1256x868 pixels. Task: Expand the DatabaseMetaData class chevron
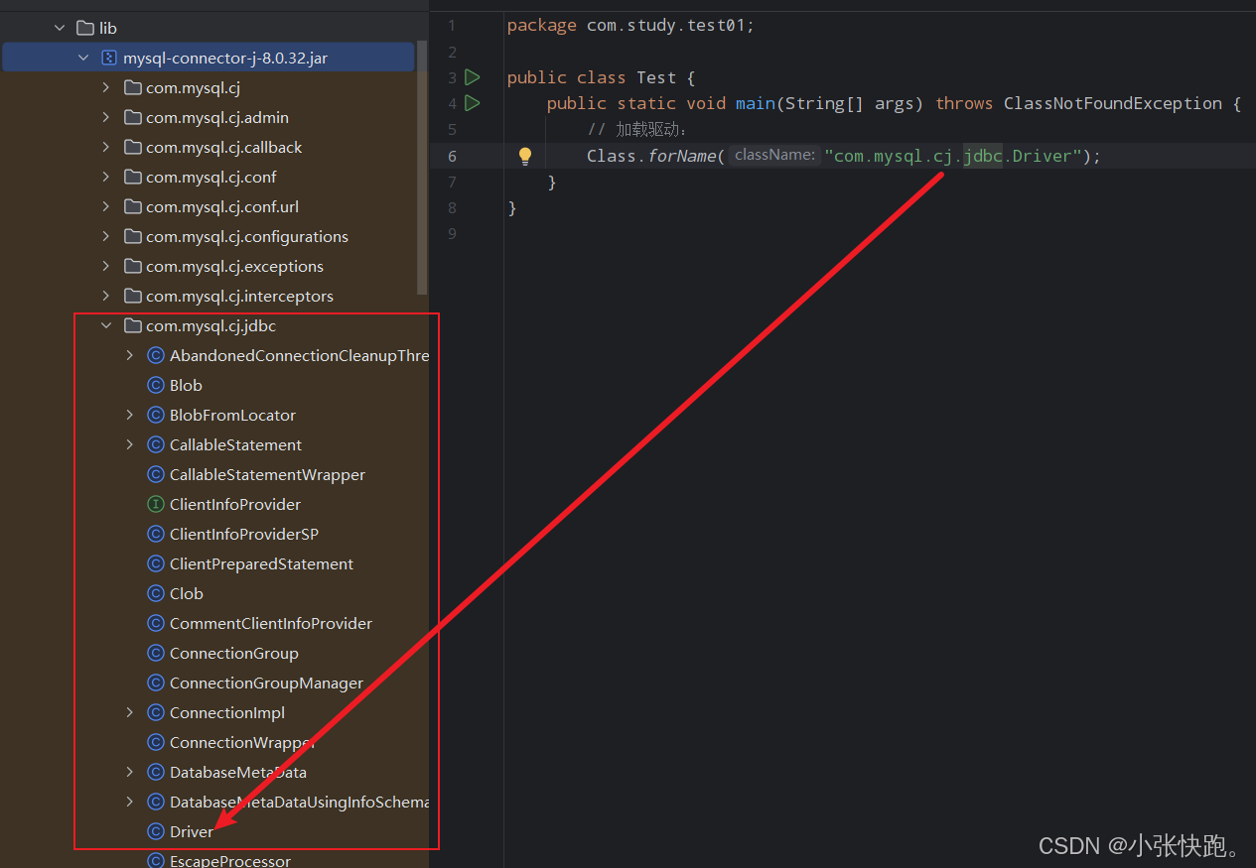click(130, 772)
